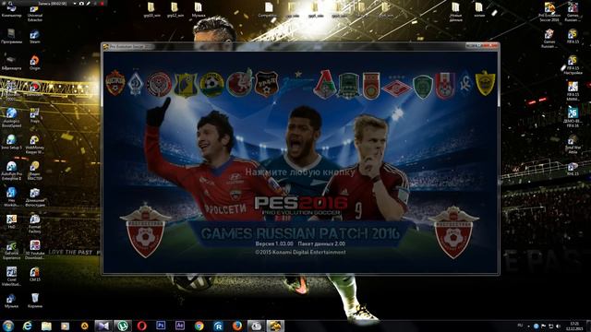
Task: Open the ДЕМО FIFA 16 shortcut
Action: 573,117
